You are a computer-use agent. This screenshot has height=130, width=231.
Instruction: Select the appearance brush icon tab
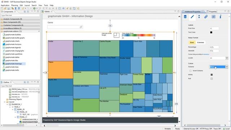(x=192, y=17)
